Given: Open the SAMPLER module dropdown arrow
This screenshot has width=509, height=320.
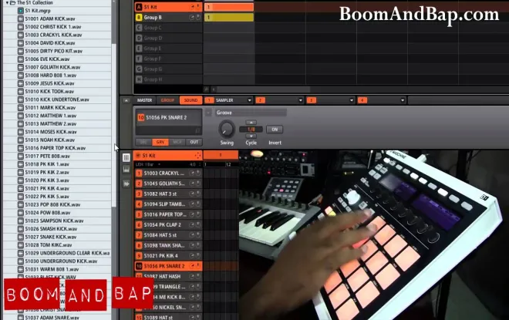Looking at the screenshot, I should (x=249, y=100).
